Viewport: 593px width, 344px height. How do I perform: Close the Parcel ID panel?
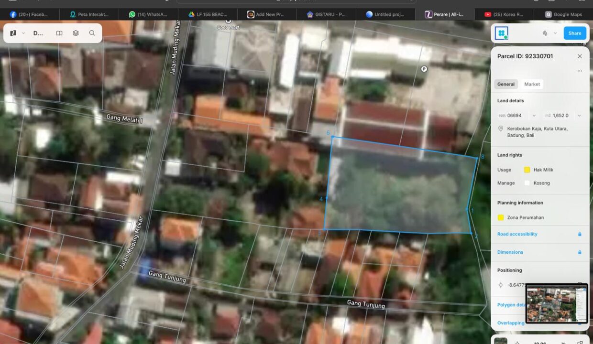[x=580, y=56]
